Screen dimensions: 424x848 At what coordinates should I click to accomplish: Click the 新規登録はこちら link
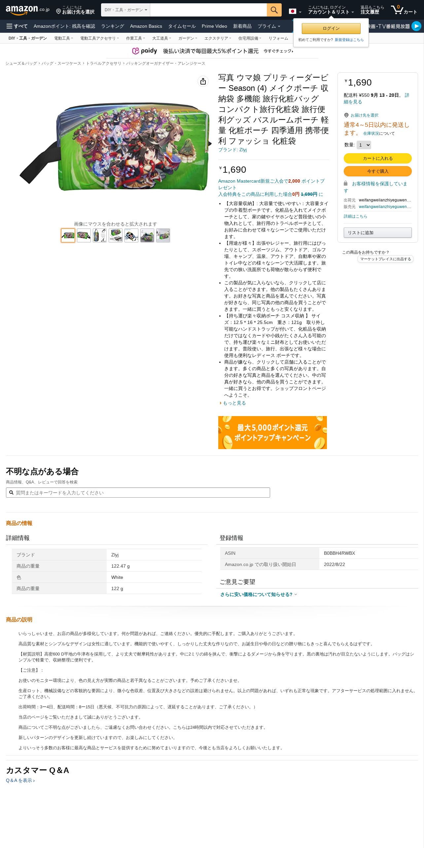point(349,40)
